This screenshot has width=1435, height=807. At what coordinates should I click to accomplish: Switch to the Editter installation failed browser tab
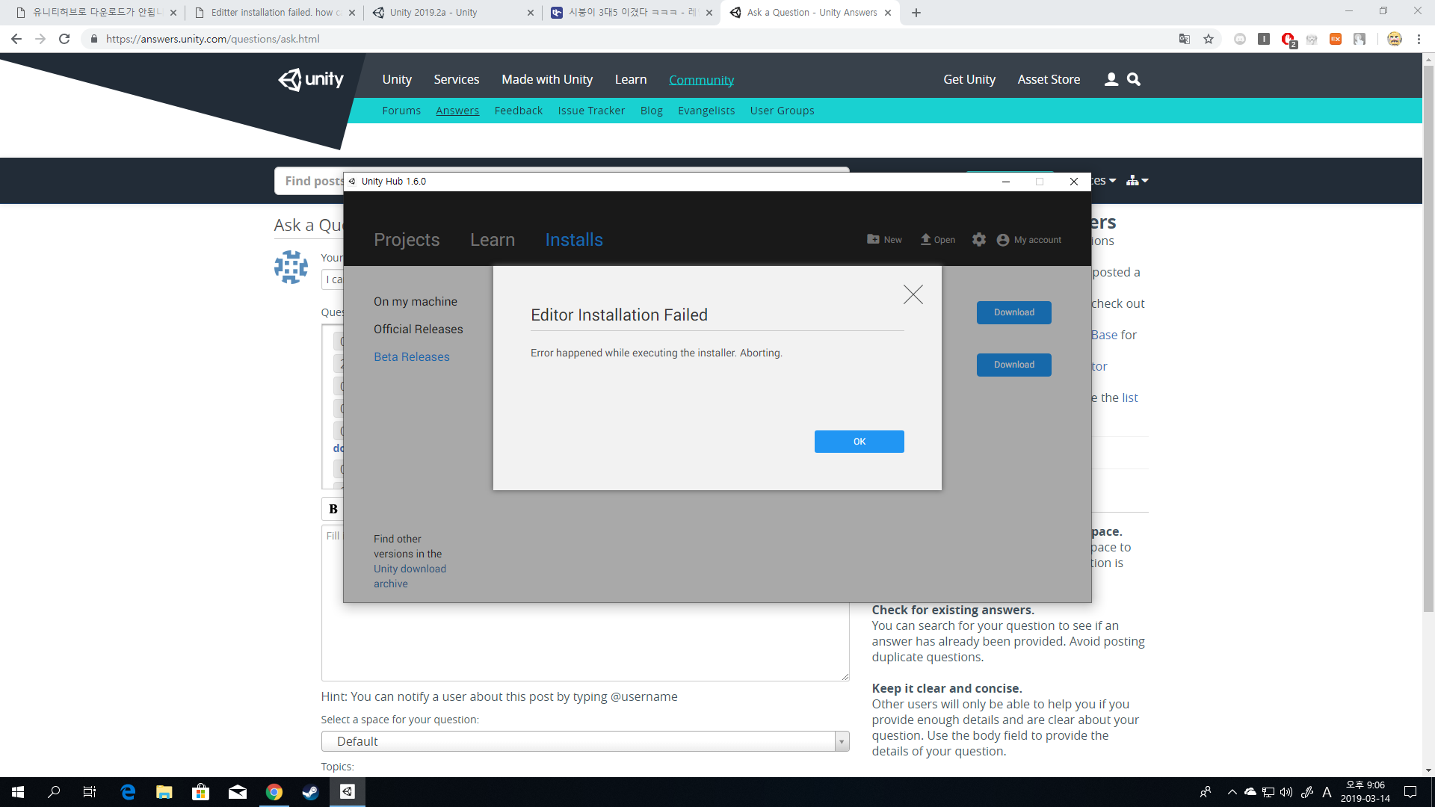[274, 13]
